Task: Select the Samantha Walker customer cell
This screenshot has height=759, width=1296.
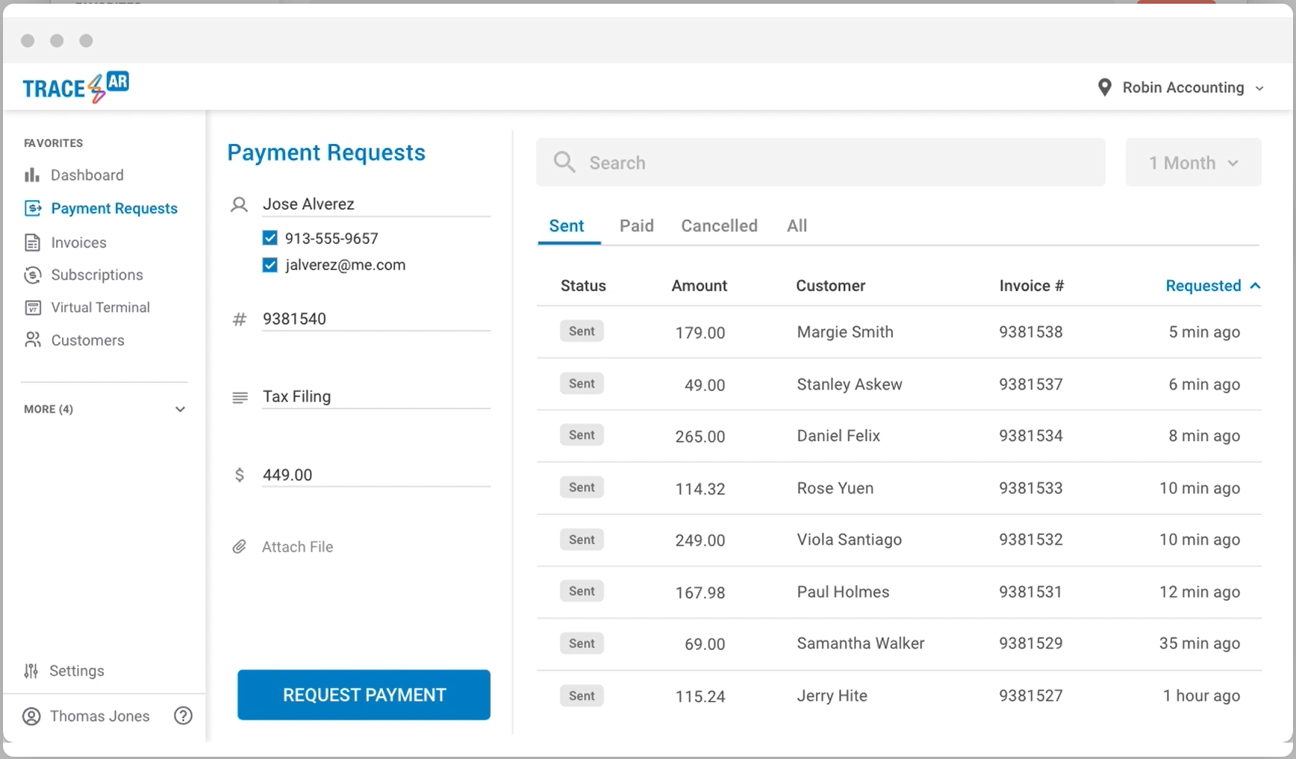Action: [x=860, y=643]
